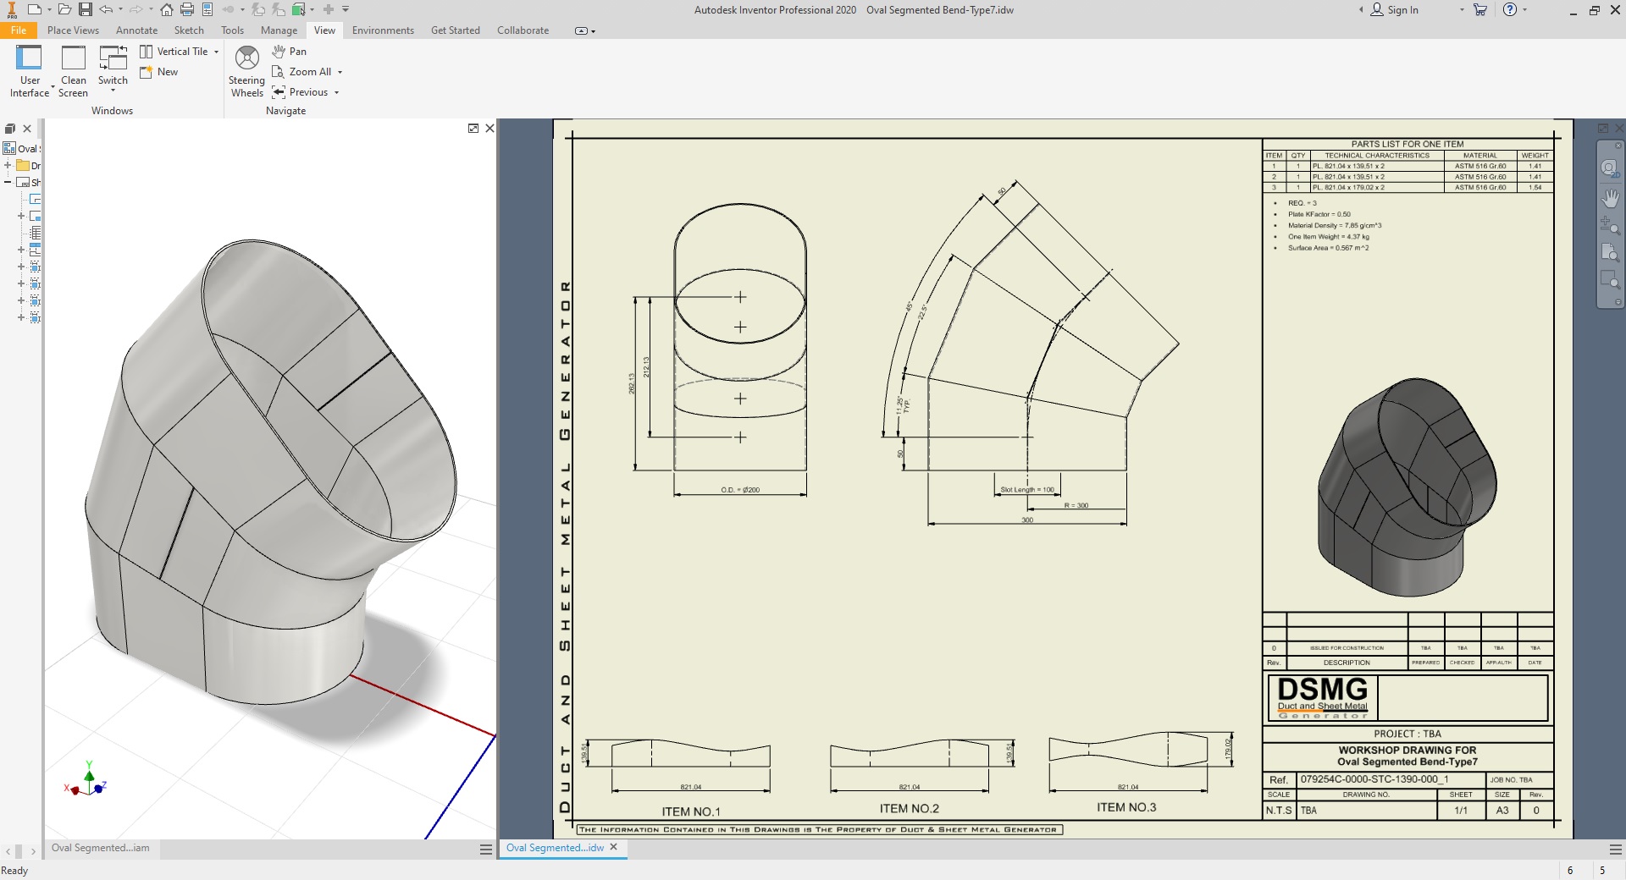Switch to the Annotate ribbon tab
This screenshot has width=1626, height=880.
[136, 30]
